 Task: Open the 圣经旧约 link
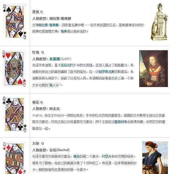(67, 65)
